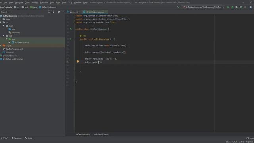The image size is (254, 143).
Task: Click the ChromeDriver import line
Action: (102, 19)
